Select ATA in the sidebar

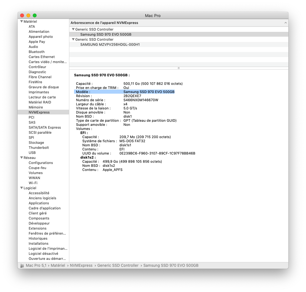(x=32, y=26)
